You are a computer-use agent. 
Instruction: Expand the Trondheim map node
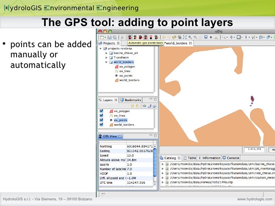(x=107, y=58)
